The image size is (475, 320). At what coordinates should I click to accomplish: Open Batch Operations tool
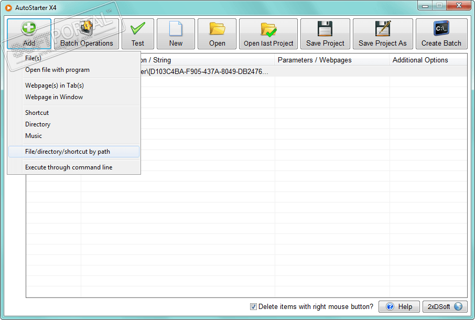pyautogui.click(x=87, y=34)
